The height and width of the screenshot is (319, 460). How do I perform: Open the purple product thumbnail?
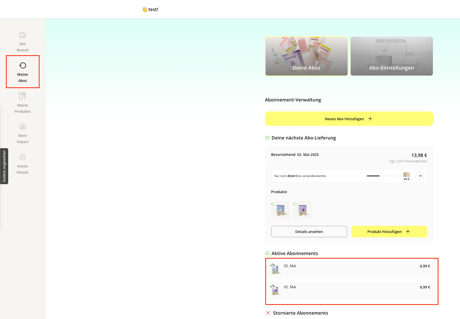(302, 210)
